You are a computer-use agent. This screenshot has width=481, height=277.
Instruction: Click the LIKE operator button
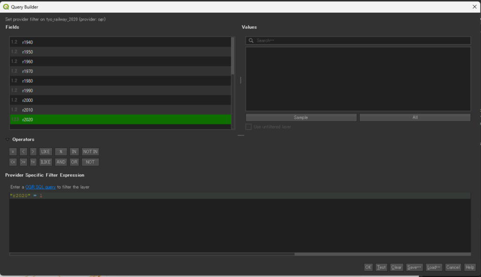(x=46, y=152)
